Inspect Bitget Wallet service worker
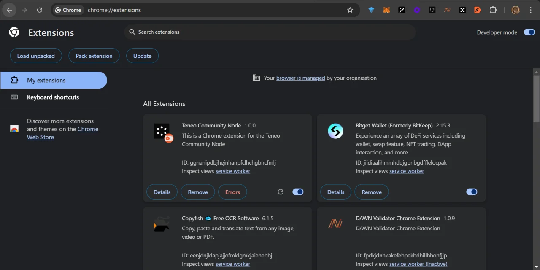Viewport: 540px width, 270px height. [407, 171]
